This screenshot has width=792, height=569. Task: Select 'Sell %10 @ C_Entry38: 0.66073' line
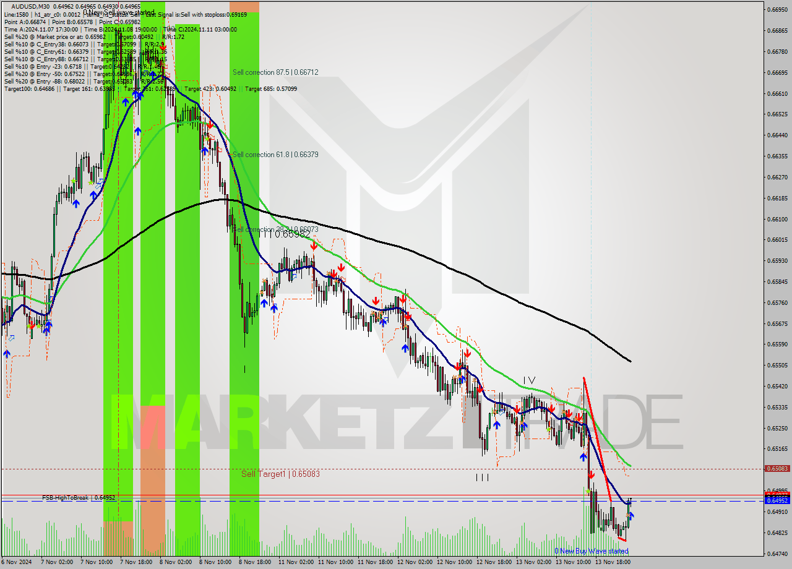click(x=46, y=44)
